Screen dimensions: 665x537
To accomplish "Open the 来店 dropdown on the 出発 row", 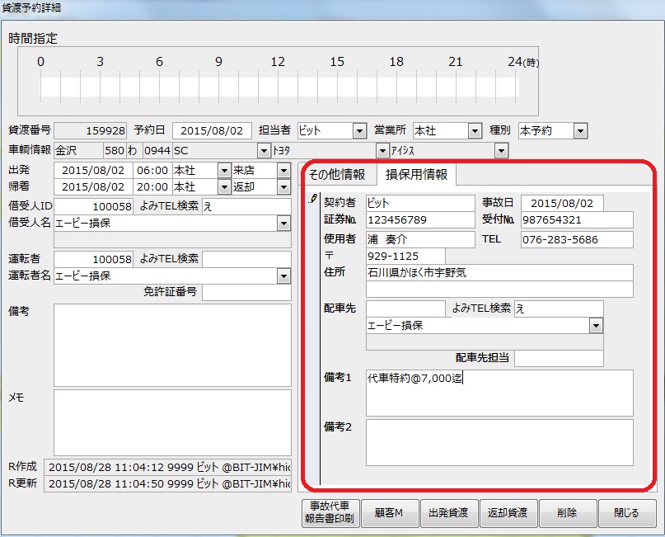I will coord(283,170).
